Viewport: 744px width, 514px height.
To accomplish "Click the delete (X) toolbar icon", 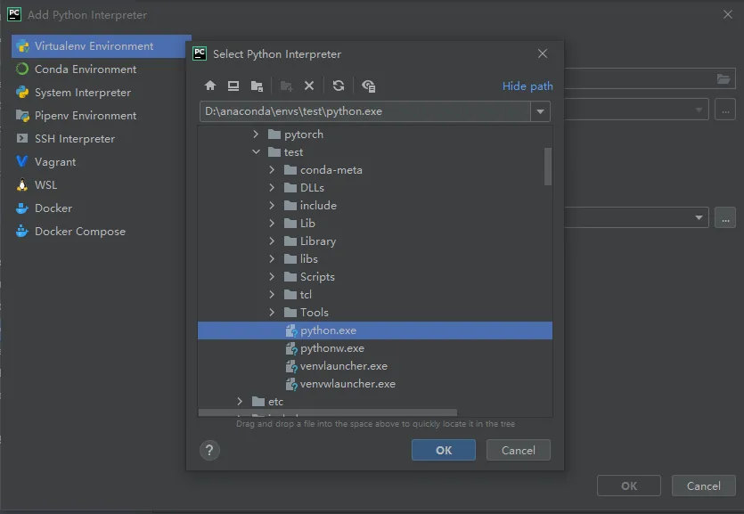I will (x=309, y=86).
